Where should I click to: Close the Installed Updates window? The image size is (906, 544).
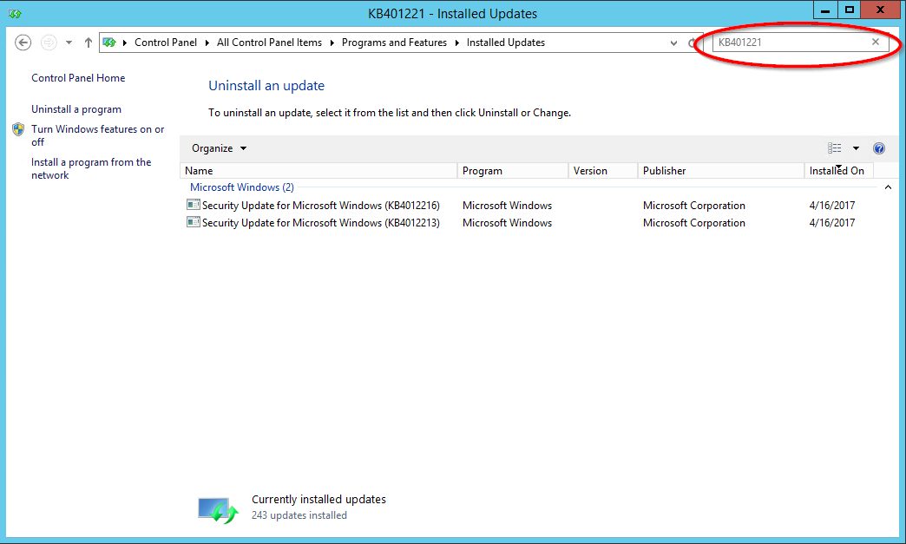click(880, 10)
